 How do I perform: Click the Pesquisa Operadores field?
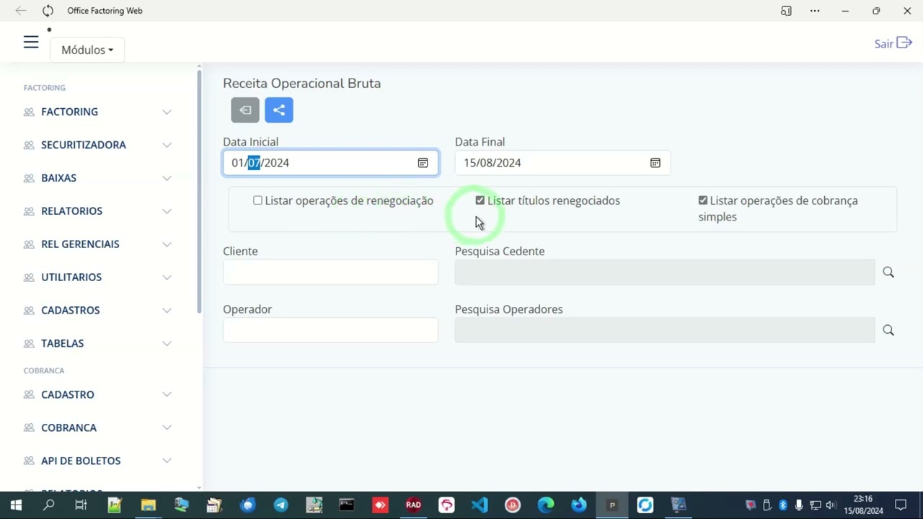tap(665, 330)
